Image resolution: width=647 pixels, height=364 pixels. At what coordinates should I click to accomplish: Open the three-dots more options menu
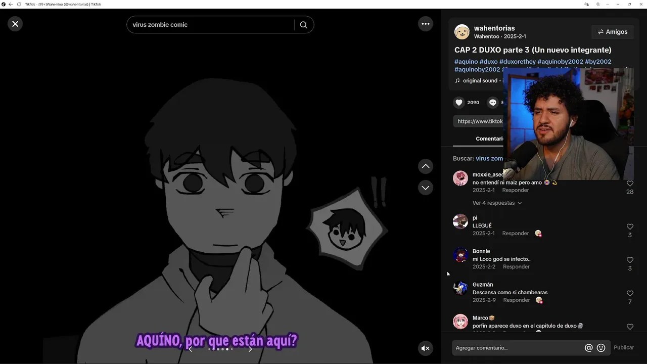click(426, 24)
